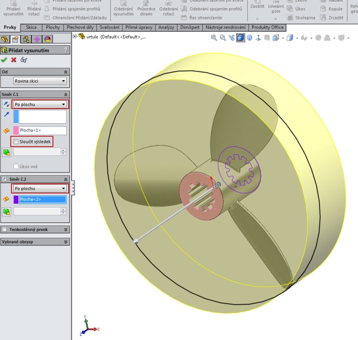Select the Úkos tool
This screenshot has width=358, height=340.
[296, 9]
